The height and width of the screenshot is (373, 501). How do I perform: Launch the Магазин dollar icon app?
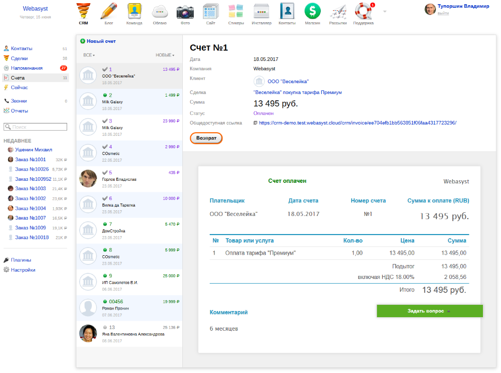click(312, 14)
